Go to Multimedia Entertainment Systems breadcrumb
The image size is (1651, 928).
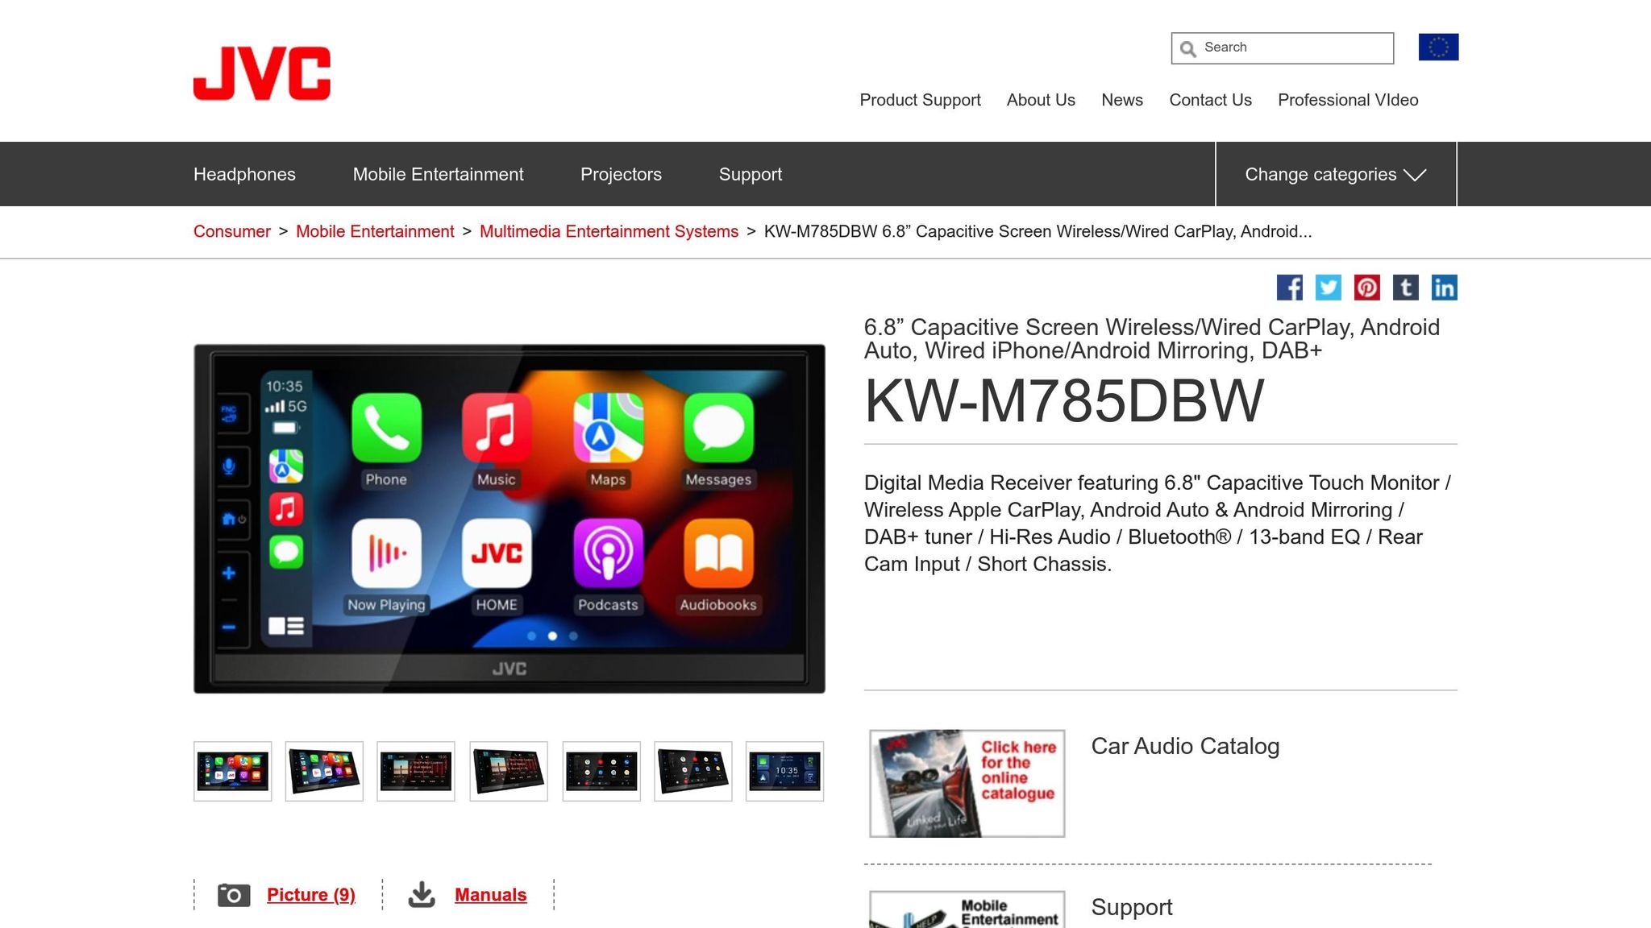click(x=609, y=232)
